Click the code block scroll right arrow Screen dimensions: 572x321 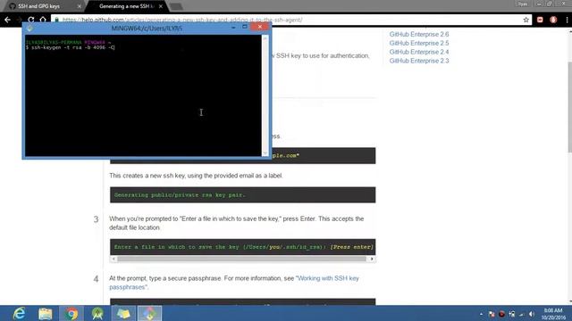click(372, 259)
